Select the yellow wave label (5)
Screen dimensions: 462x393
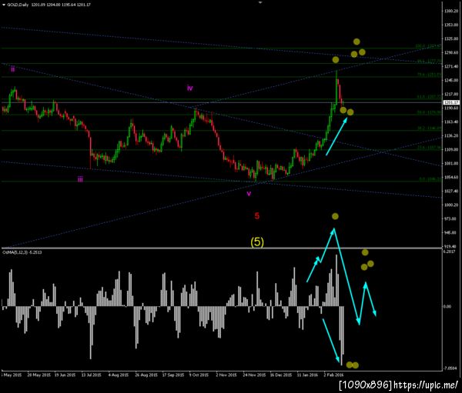tap(257, 242)
